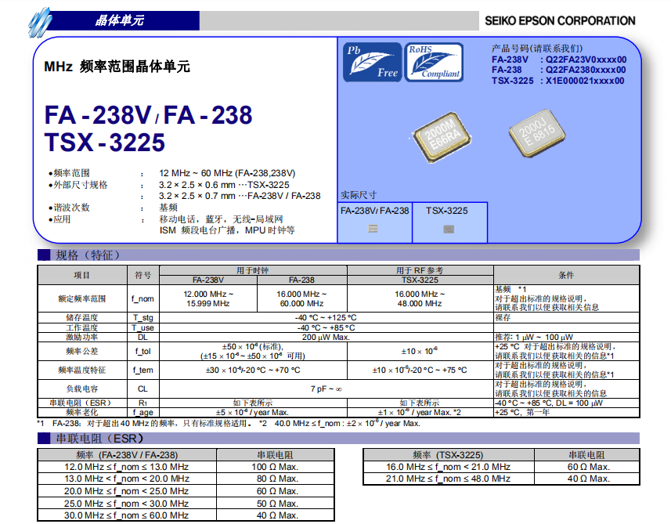Click the 频率 (TSX-3225) table header
The image size is (671, 524).
click(448, 454)
